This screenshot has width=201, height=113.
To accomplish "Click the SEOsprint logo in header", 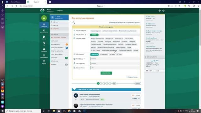I will click(42, 10).
